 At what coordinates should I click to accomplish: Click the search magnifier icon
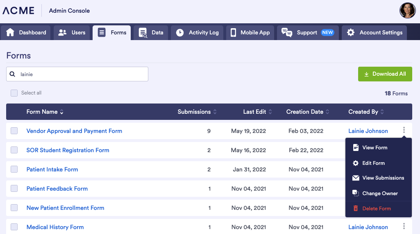pyautogui.click(x=13, y=74)
